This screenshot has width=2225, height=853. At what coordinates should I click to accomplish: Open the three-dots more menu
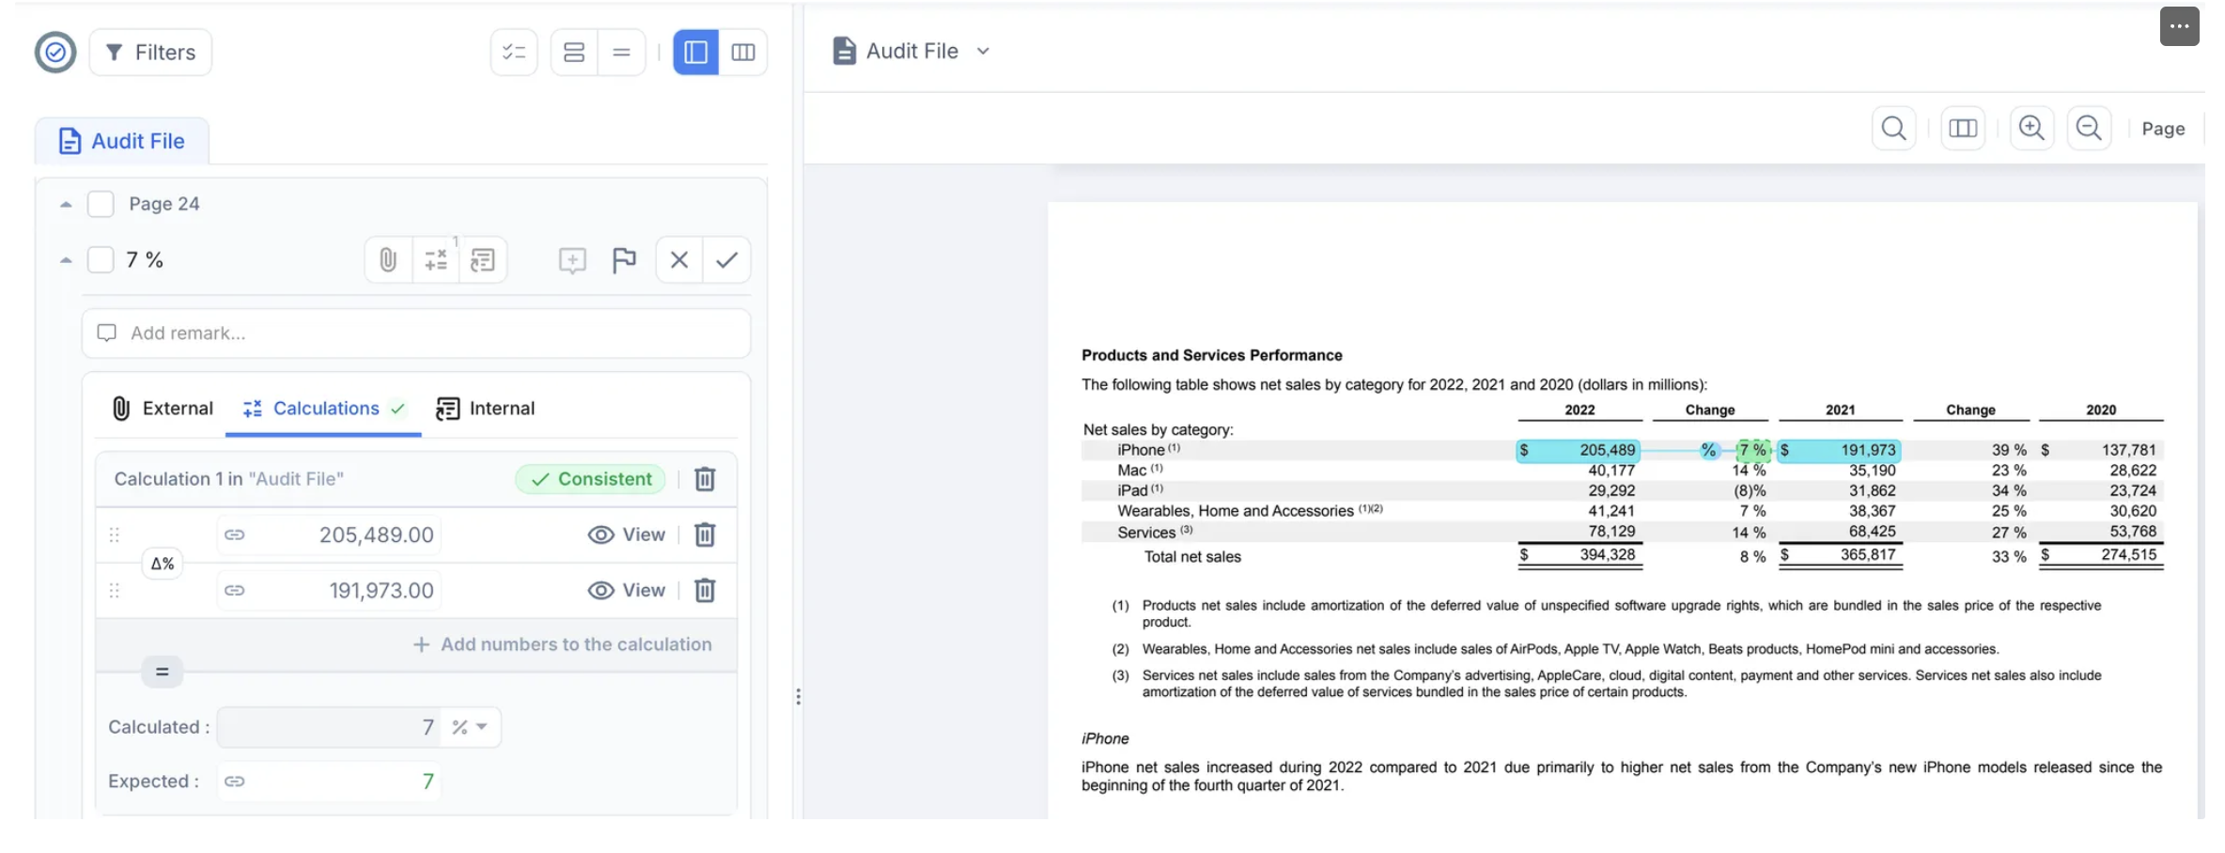2179,26
